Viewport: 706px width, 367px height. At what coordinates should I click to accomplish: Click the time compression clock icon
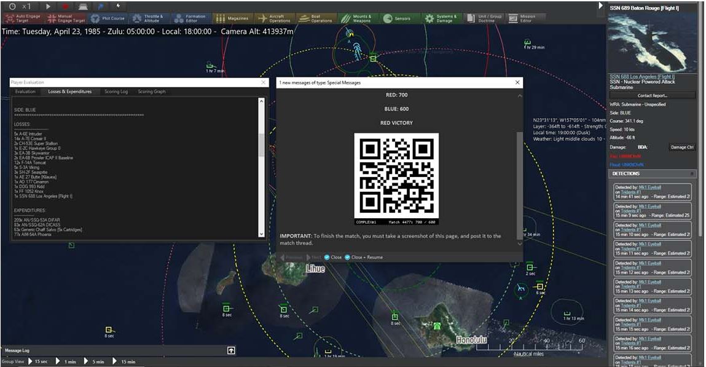[12, 6]
